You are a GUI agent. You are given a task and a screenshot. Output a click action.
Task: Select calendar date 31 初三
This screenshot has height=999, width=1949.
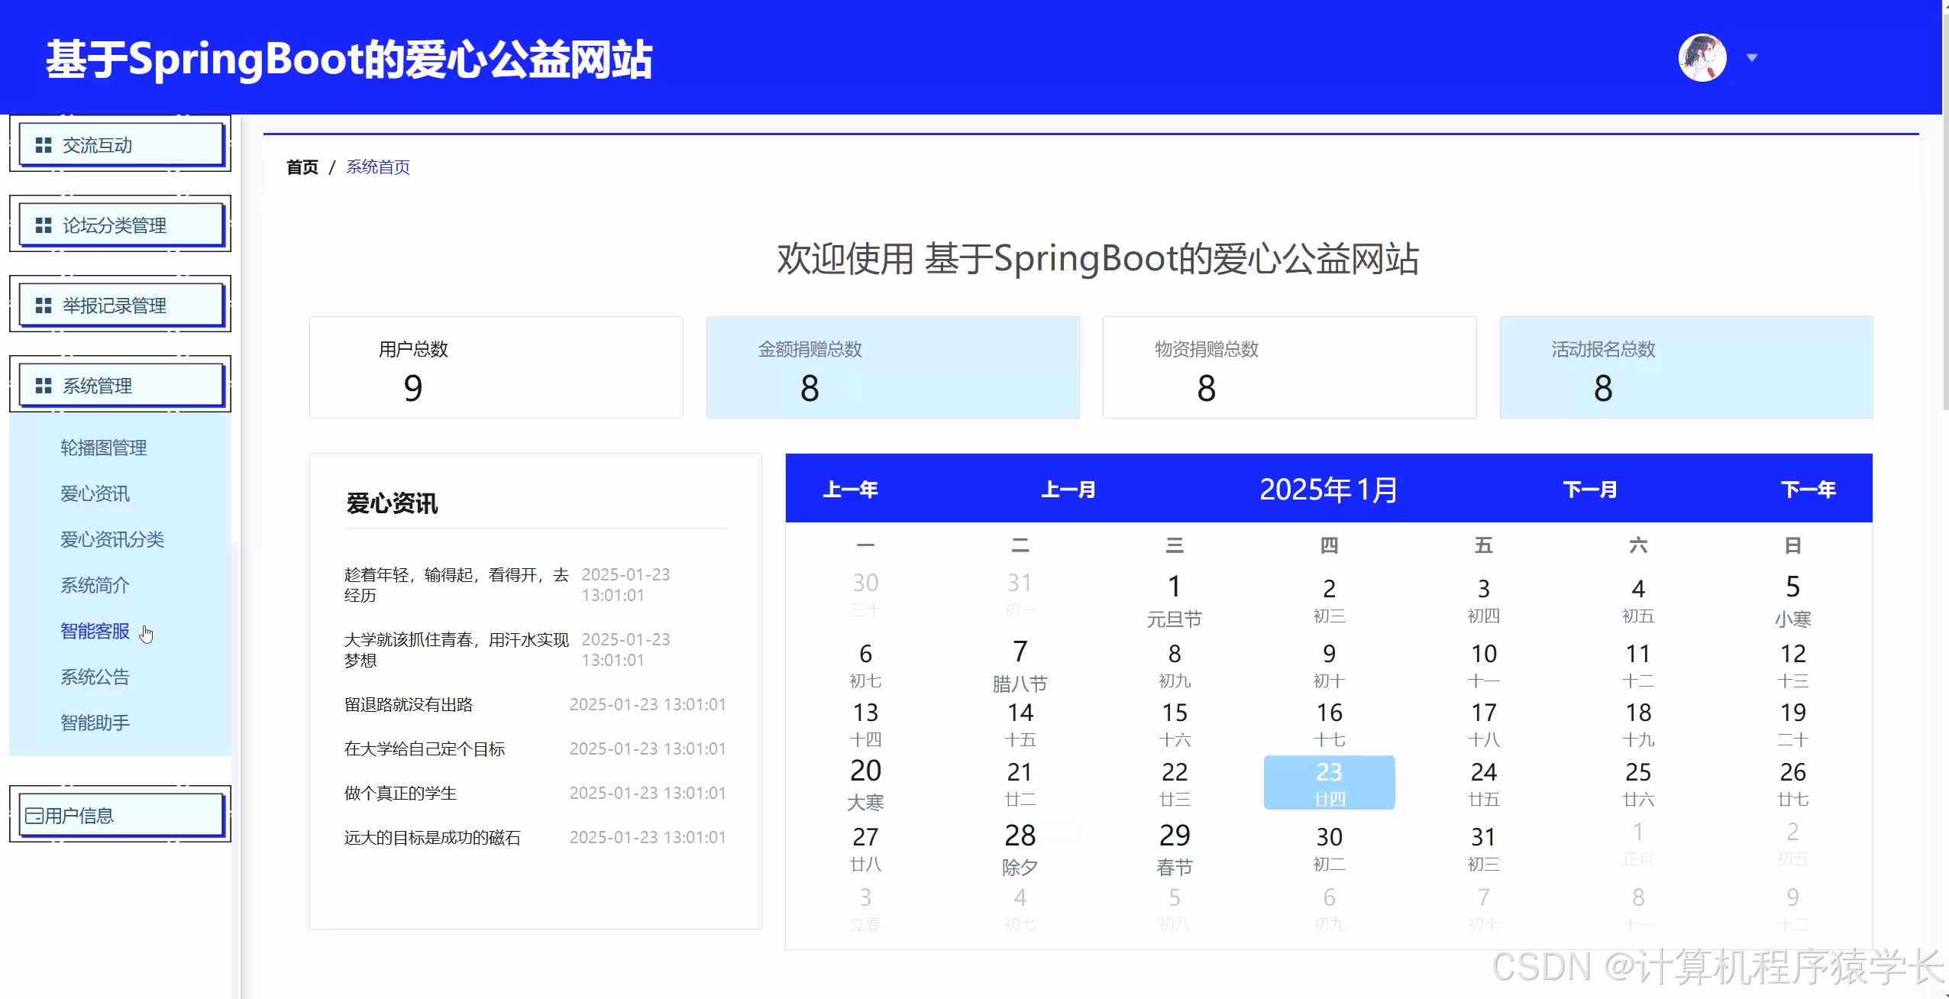1483,849
